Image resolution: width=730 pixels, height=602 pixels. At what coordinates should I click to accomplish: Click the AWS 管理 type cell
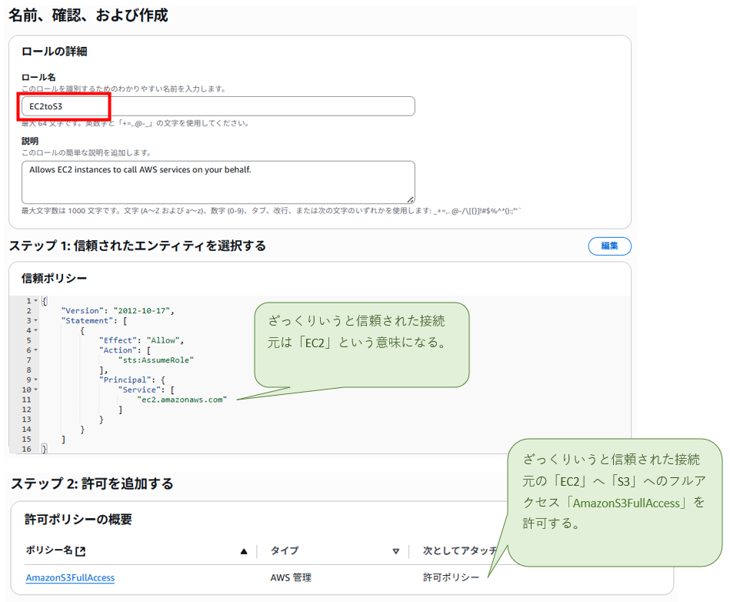291,578
